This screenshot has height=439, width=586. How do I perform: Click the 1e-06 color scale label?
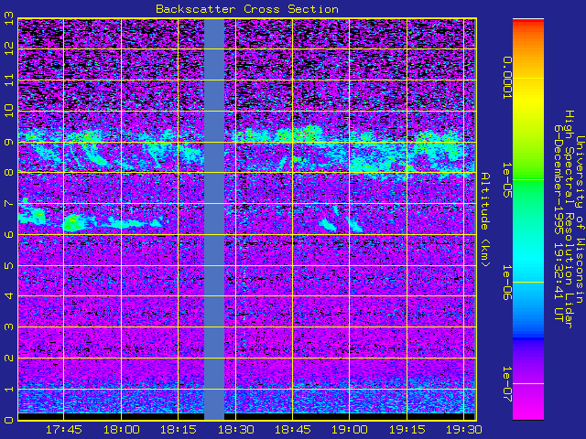[x=506, y=283]
